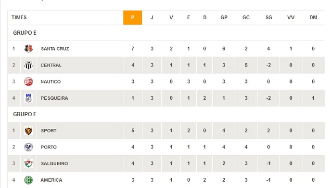The width and height of the screenshot is (332, 188).
Task: Sort table by the orange P column
Action: 132,18
